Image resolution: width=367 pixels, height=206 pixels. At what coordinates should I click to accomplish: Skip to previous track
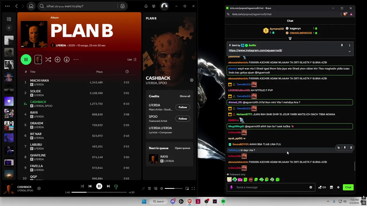(90, 186)
